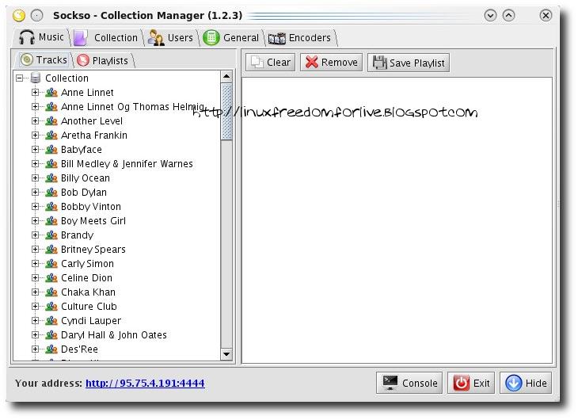
Task: Click the artist icon beside Babyface
Action: [x=51, y=150]
